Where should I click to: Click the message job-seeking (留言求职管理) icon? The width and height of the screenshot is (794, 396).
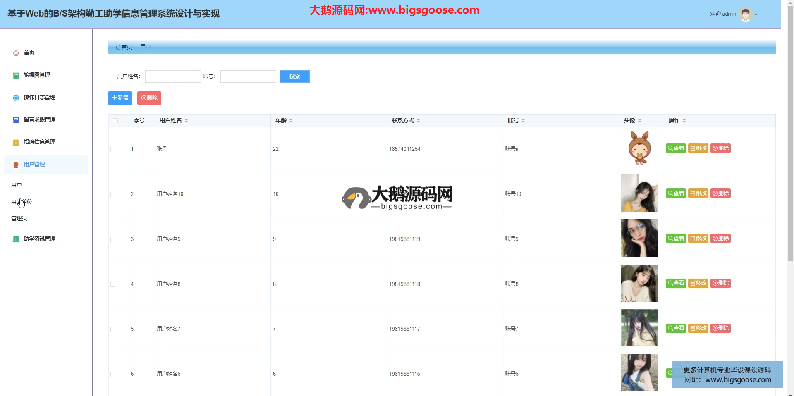[16, 120]
